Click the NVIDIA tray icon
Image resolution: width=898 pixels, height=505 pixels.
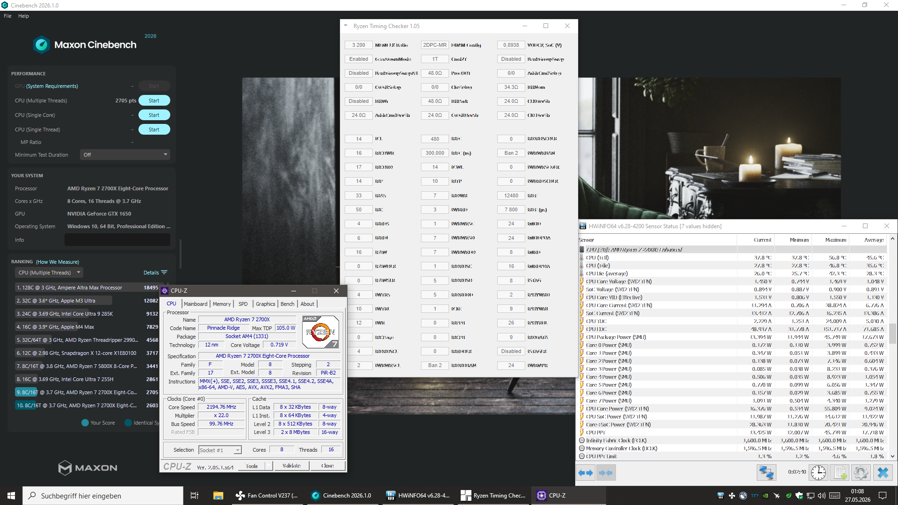coord(766,496)
